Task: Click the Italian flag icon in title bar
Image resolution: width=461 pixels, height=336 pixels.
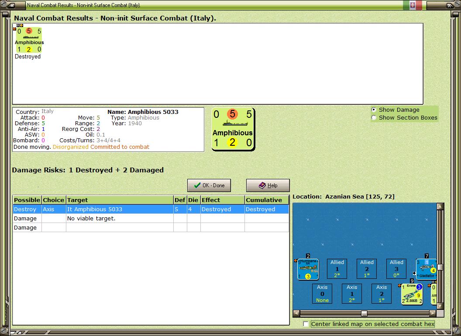Action: [x=413, y=5]
